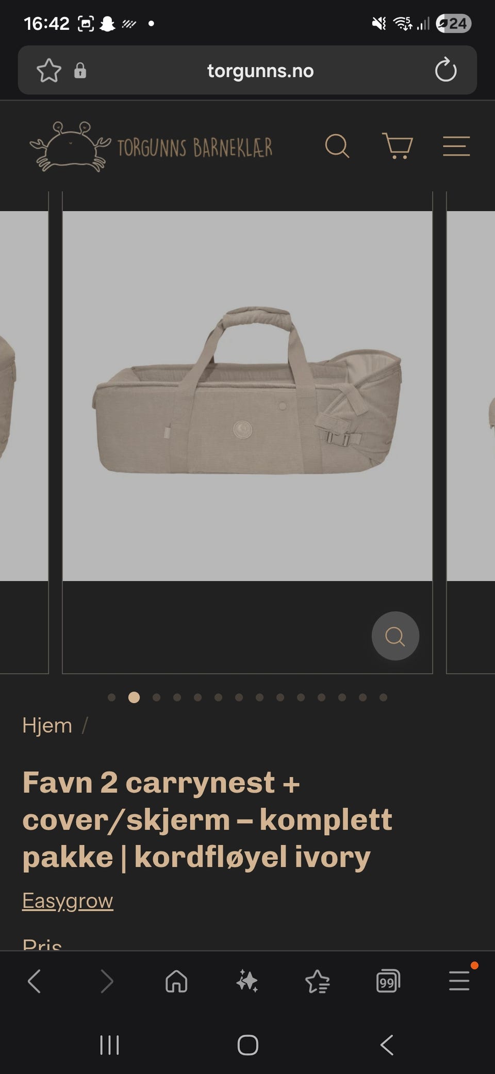Go to browser home page
The height and width of the screenshot is (1074, 495).
(176, 981)
